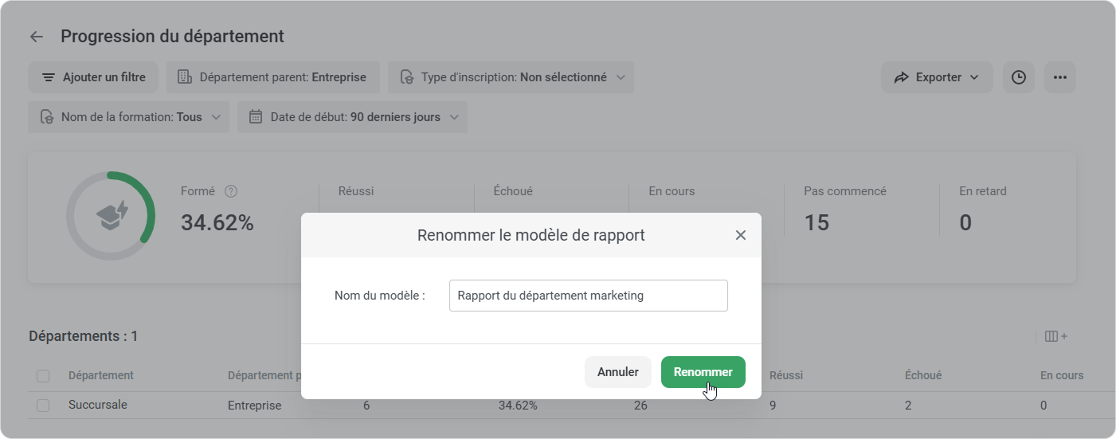Viewport: 1116px width, 439px height.
Task: Click the Nom du modèle text field
Action: [x=588, y=296]
